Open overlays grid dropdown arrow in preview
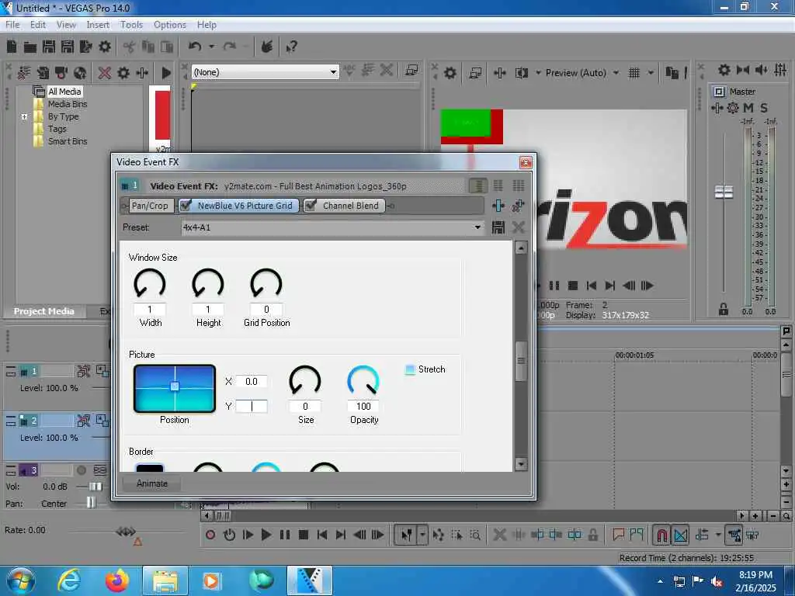Viewport: 795px width, 596px height. tap(651, 73)
